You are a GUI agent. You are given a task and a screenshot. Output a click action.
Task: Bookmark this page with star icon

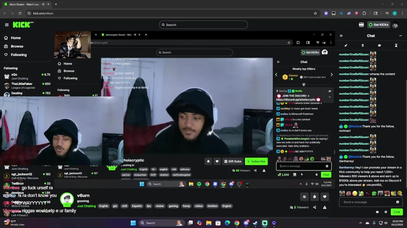315,13
